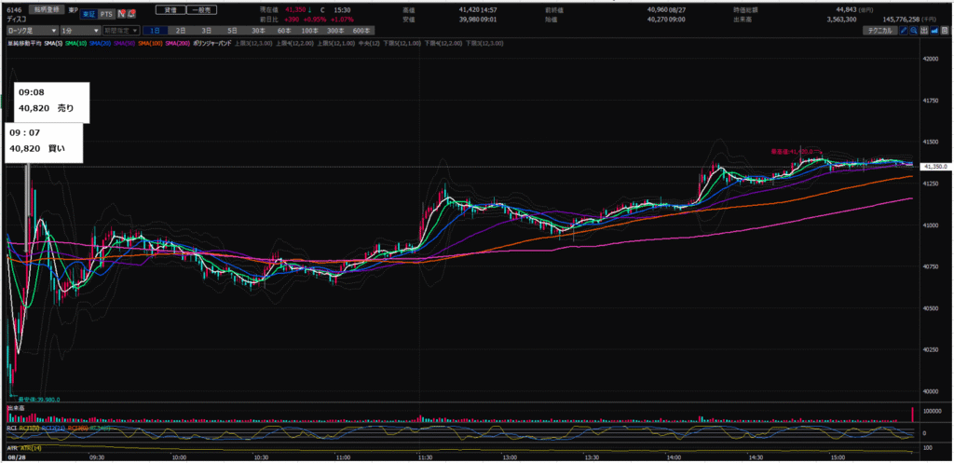Click the pink SMA(200) legend label
This screenshot has width=954, height=463.
point(176,44)
